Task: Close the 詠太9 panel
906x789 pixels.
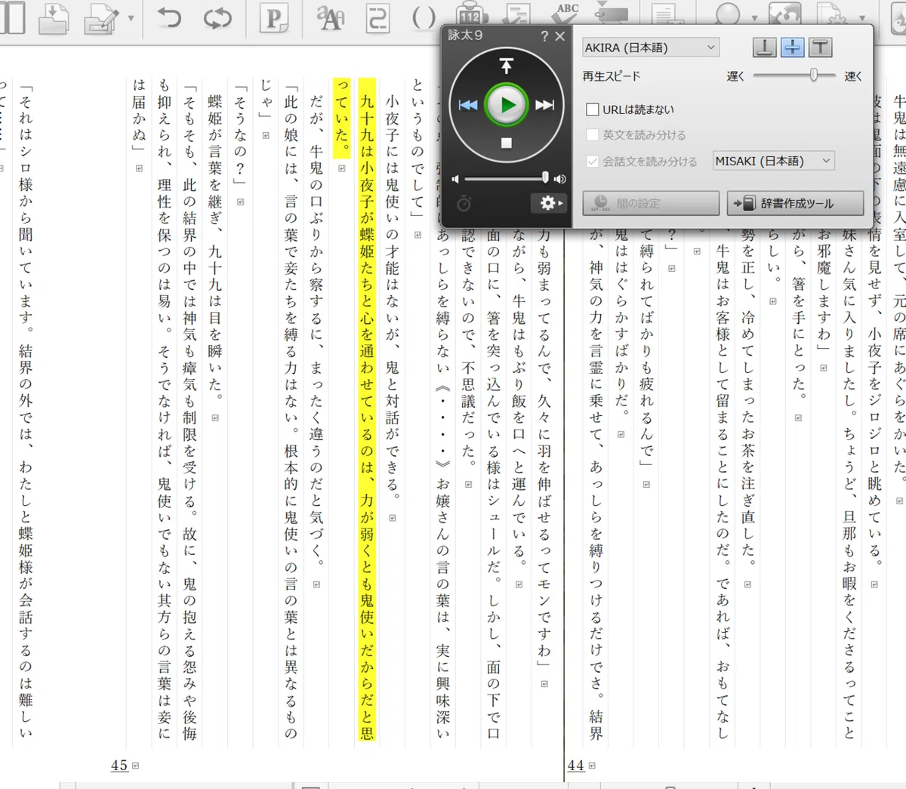Action: click(x=559, y=35)
